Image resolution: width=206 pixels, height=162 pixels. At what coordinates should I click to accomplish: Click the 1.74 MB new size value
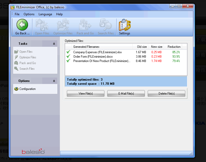click(156, 61)
